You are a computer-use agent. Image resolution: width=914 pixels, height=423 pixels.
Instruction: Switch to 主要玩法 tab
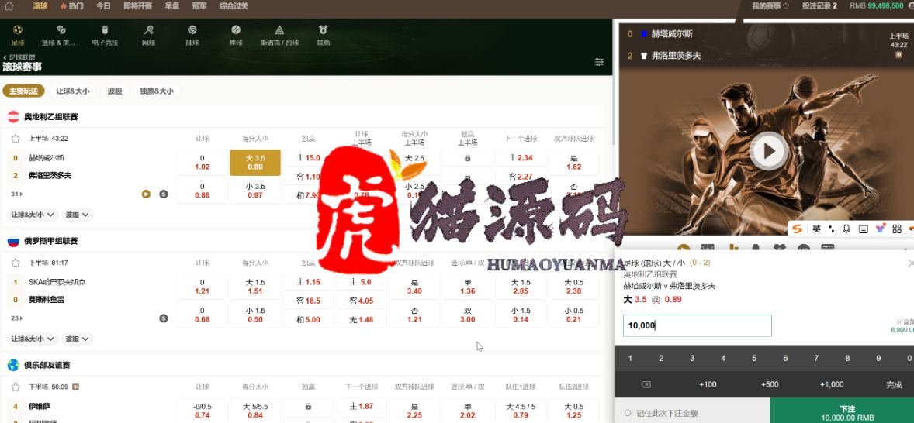(23, 91)
